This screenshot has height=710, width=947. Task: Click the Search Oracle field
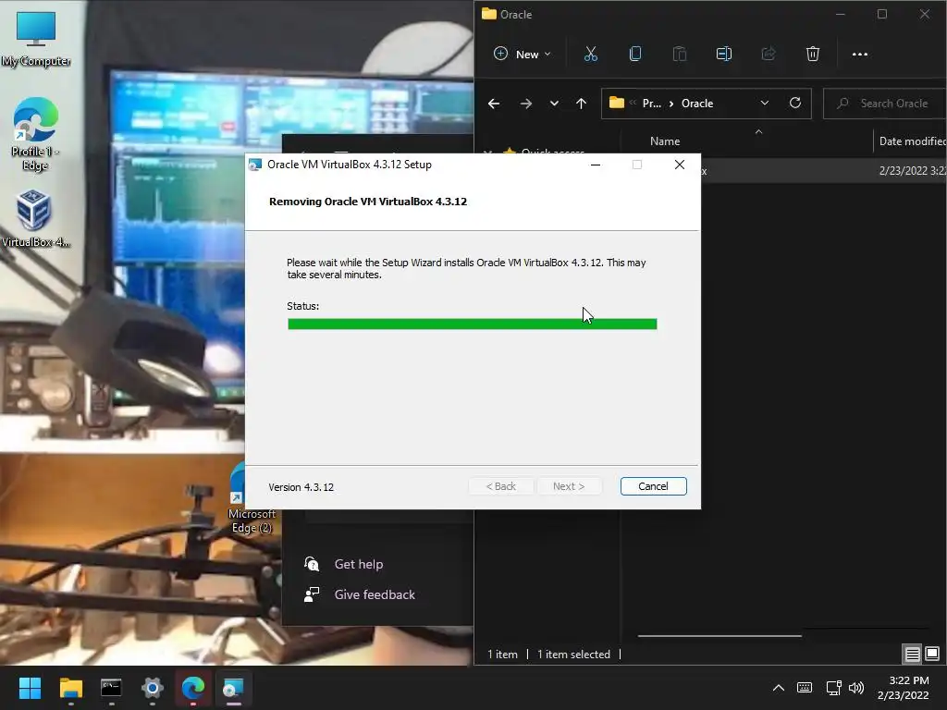[885, 104]
